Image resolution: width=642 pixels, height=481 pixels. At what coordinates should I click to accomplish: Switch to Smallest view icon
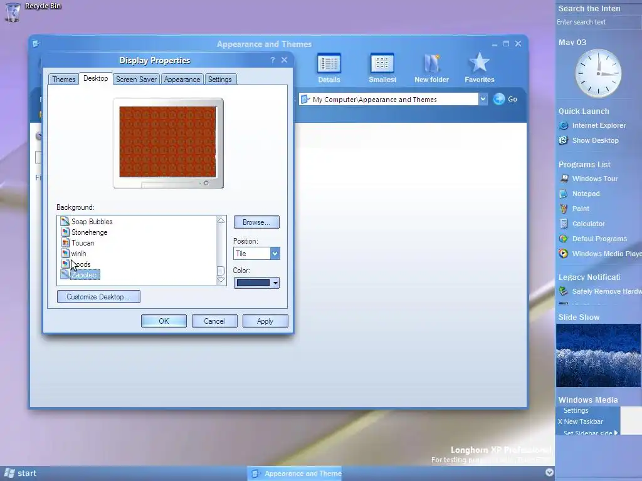(x=382, y=68)
